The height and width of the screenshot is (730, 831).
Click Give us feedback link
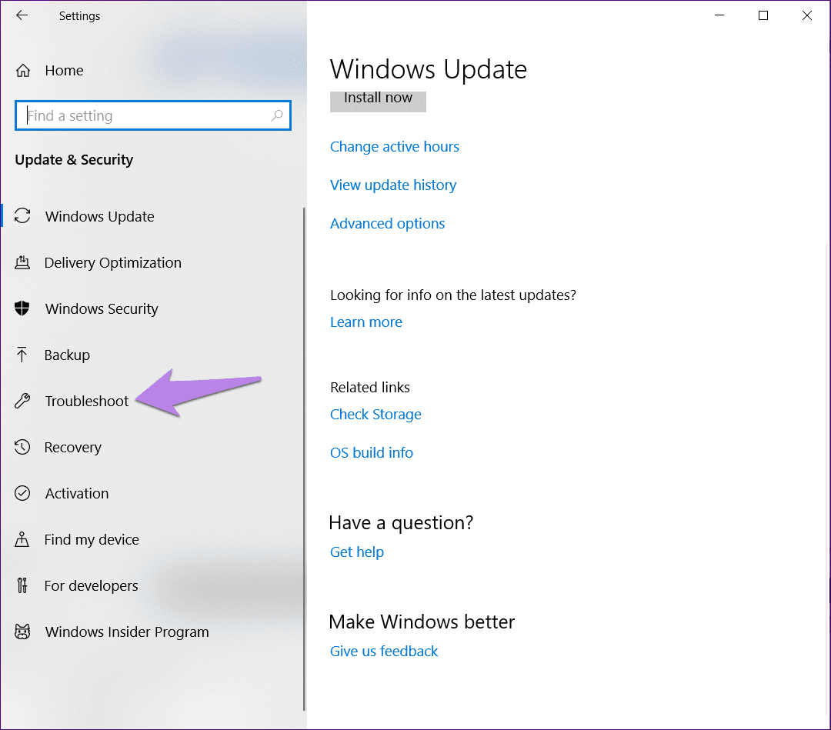pos(384,651)
